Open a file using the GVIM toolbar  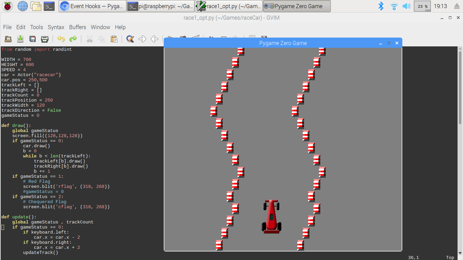[x=8, y=39]
